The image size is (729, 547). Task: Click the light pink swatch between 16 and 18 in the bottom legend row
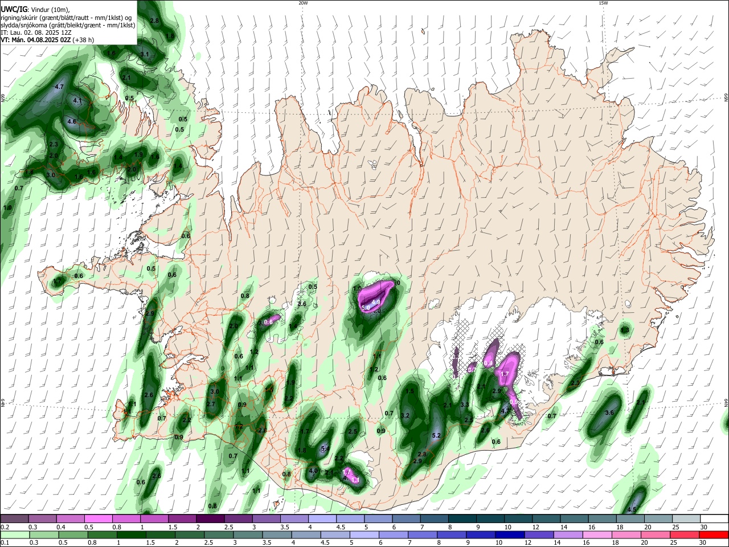596,534
